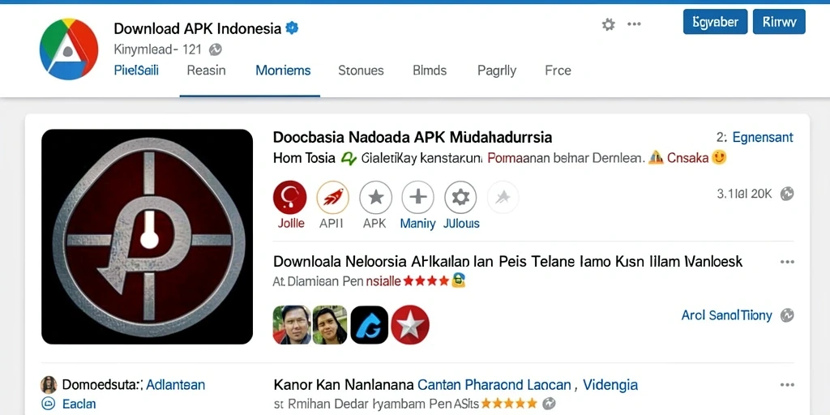Click the Adlantean link
This screenshot has height=415, width=830.
tap(175, 385)
